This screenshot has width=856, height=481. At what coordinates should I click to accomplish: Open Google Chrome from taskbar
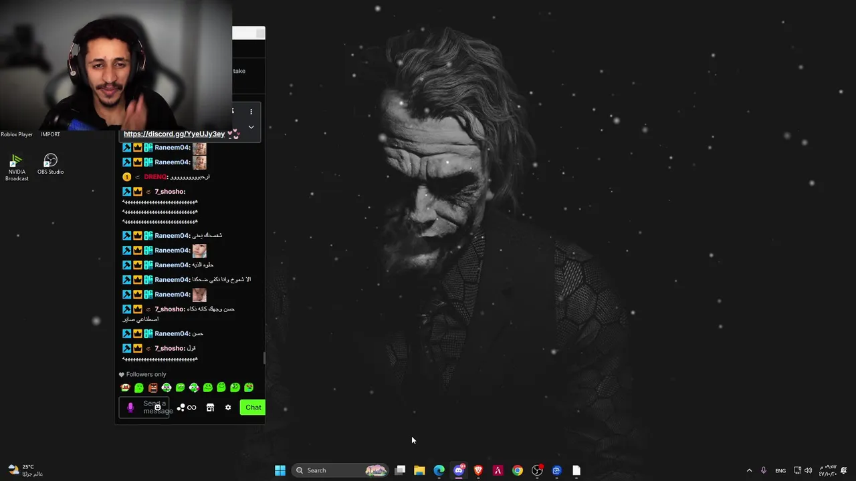pyautogui.click(x=518, y=470)
